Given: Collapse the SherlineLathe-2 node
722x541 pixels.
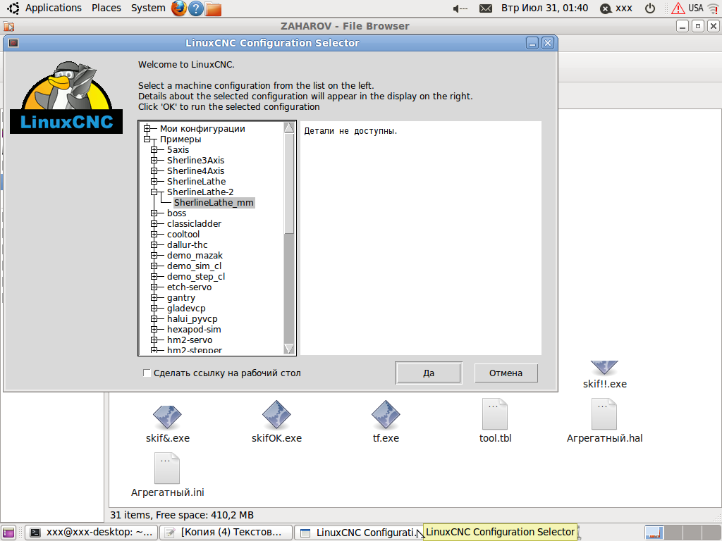Looking at the screenshot, I should [154, 192].
